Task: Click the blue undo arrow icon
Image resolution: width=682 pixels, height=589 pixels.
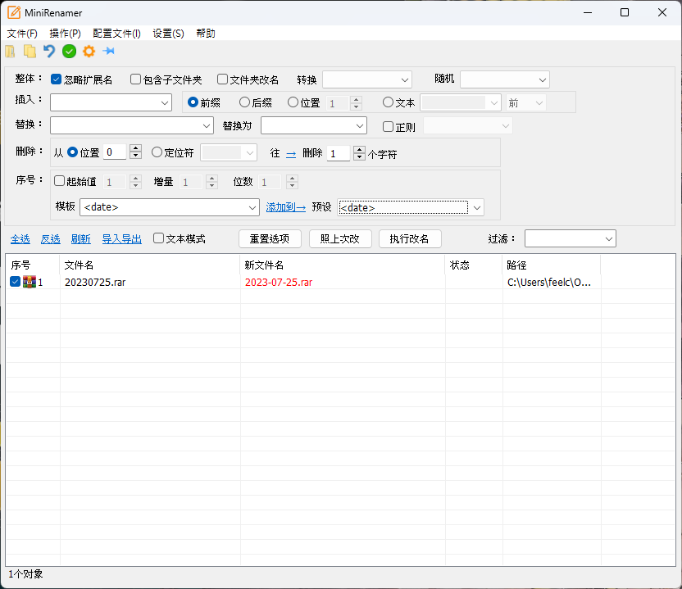Action: (x=49, y=52)
